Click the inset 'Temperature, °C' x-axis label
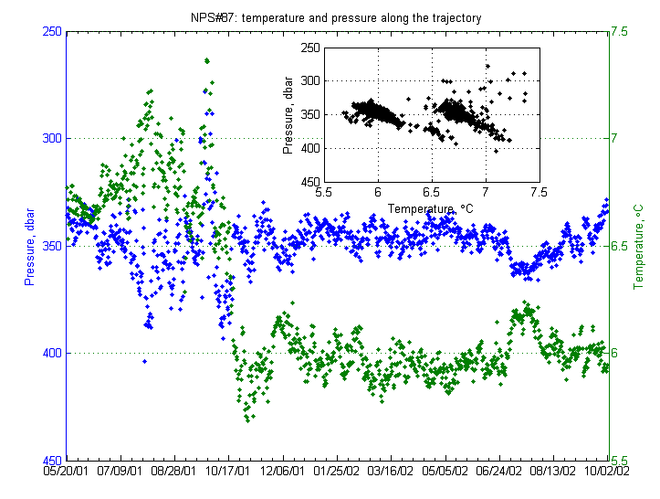The height and width of the screenshot is (499, 660). pyautogui.click(x=431, y=208)
